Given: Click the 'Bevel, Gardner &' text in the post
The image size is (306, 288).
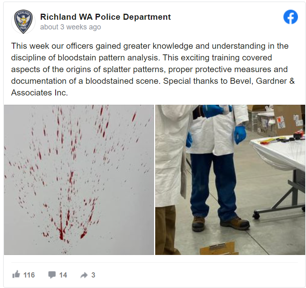Looking at the screenshot, I should tap(262, 81).
